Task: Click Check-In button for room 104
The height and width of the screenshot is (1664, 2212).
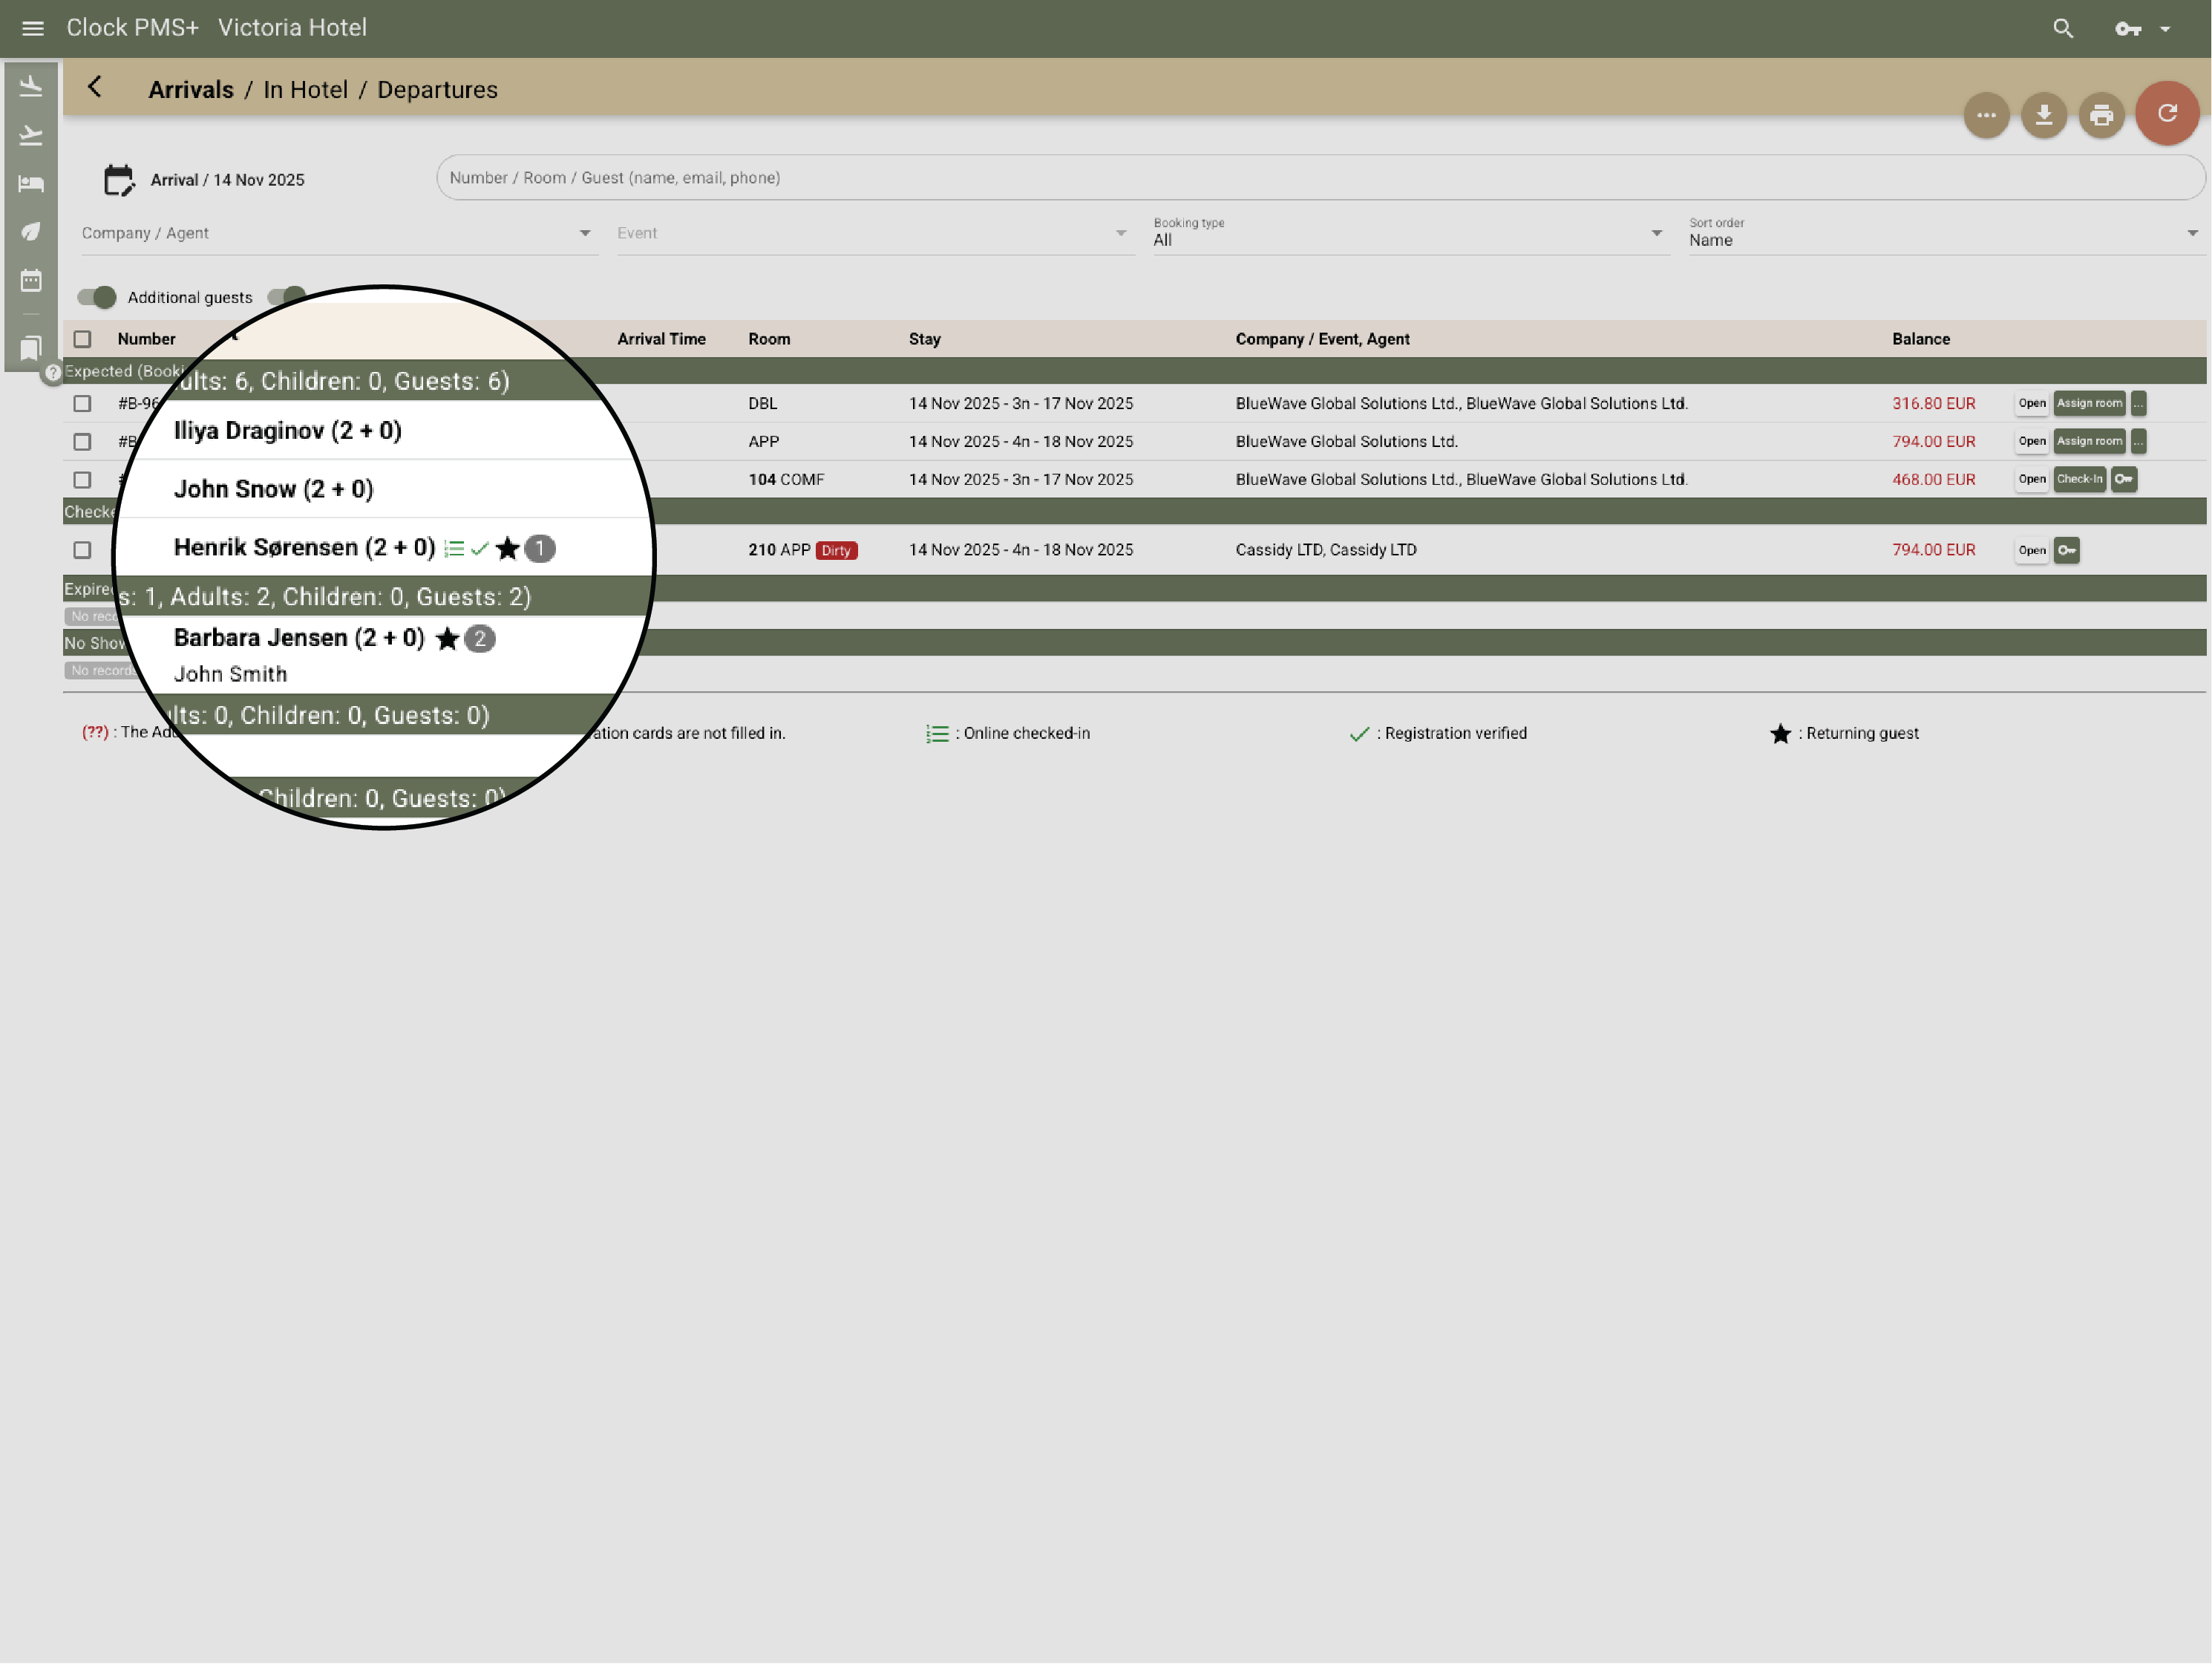Action: 2079,479
